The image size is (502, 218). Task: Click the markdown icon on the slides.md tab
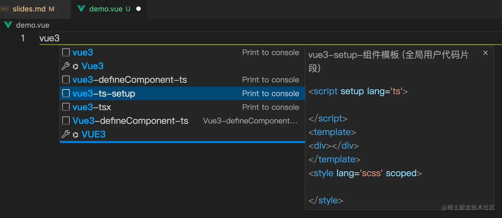pyautogui.click(x=5, y=9)
